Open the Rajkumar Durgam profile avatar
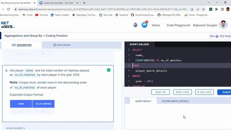 click(x=223, y=25)
